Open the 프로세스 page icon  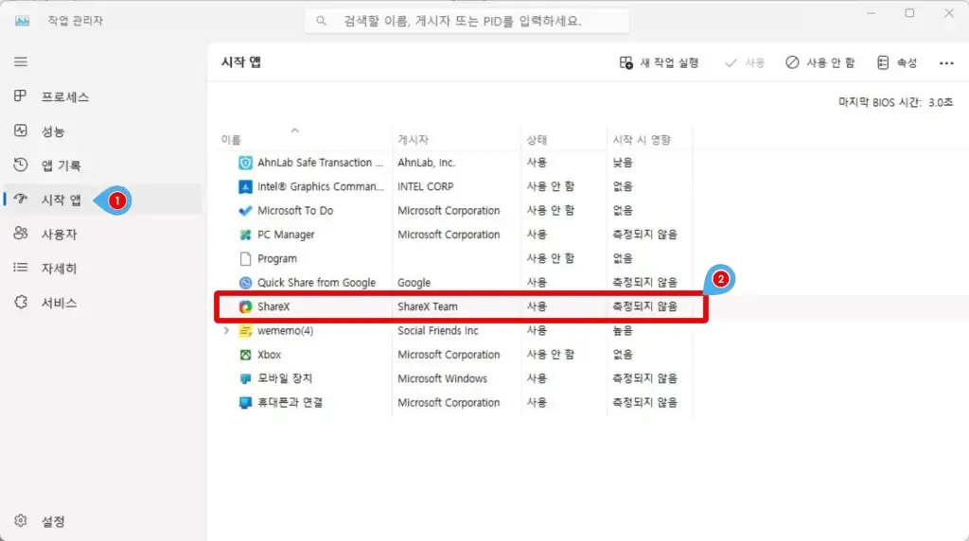[x=21, y=96]
